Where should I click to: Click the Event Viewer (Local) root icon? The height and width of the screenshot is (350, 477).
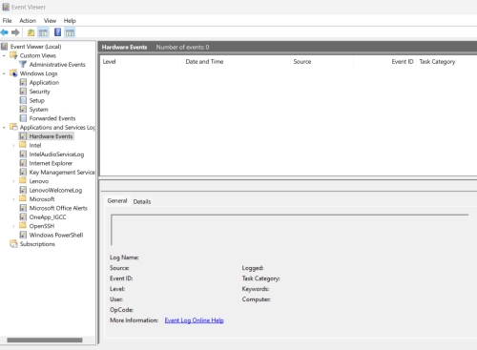point(4,47)
